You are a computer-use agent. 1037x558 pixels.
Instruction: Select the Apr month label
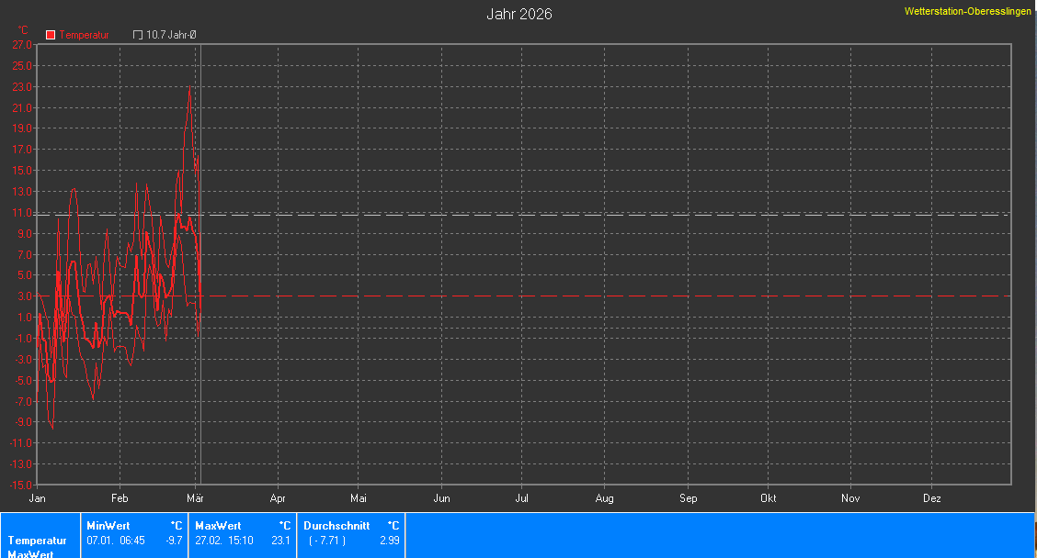pyautogui.click(x=278, y=498)
